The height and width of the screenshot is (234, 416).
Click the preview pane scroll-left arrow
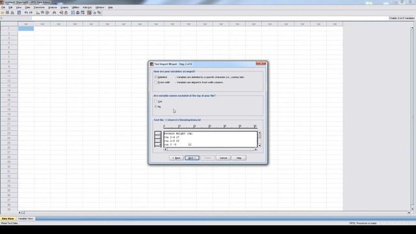[x=165, y=149]
